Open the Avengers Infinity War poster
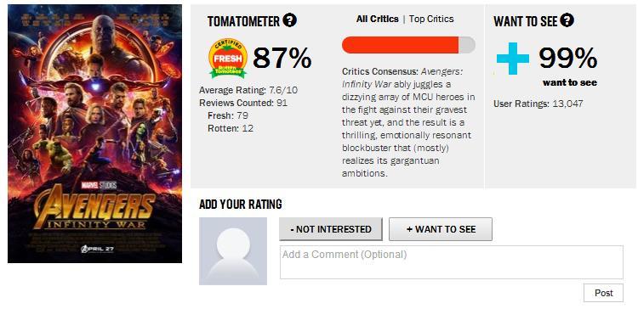This screenshot has height=320, width=638. click(94, 133)
